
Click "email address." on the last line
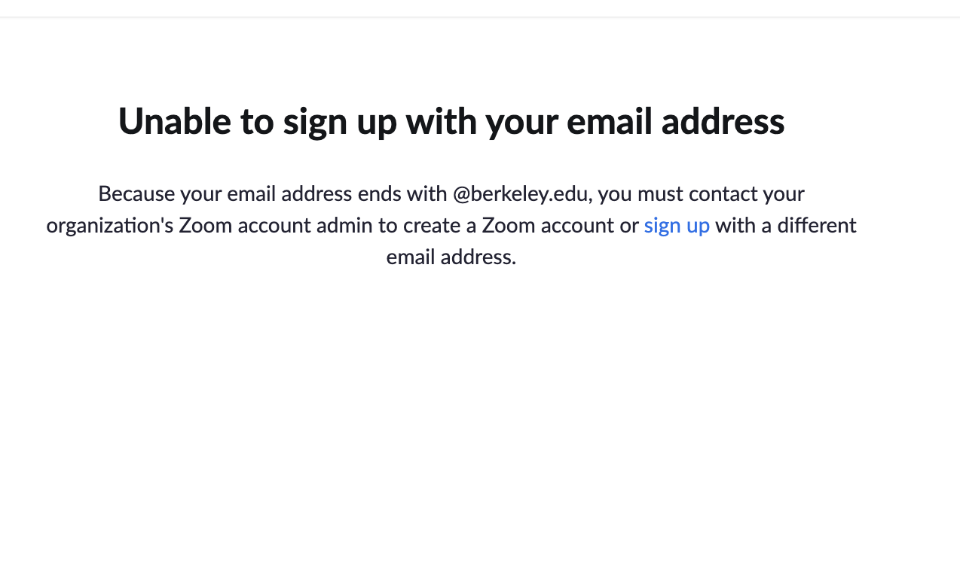451,257
